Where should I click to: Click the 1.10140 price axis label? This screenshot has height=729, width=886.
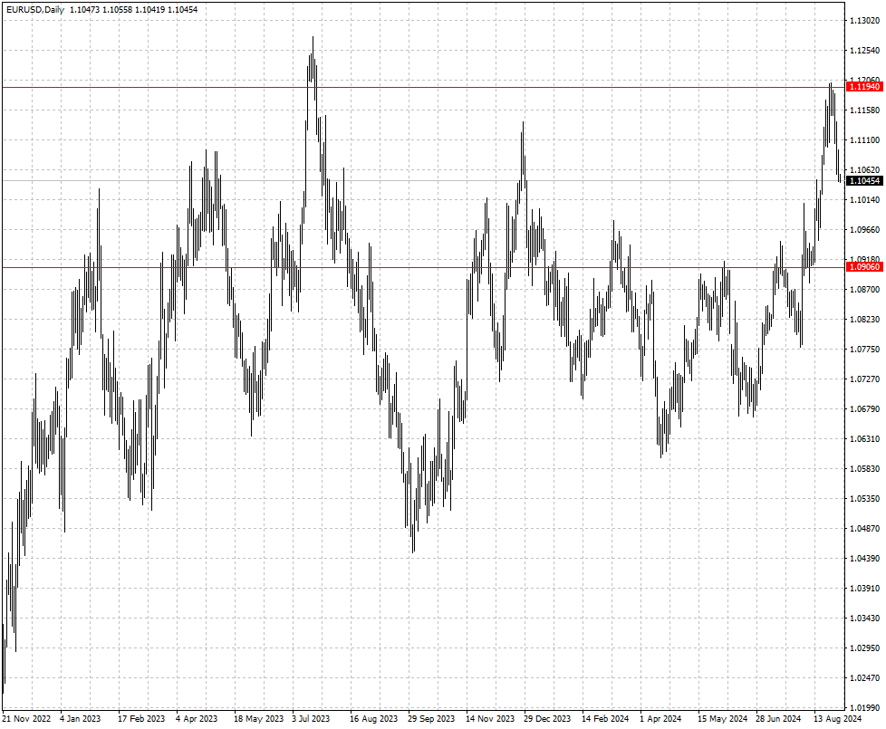tap(864, 200)
